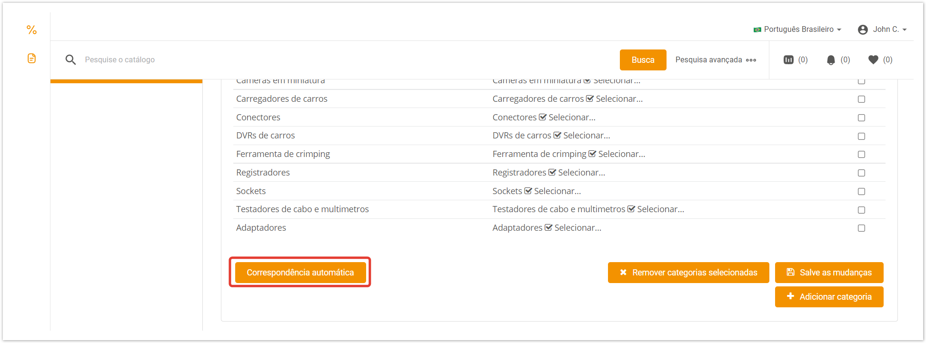Open the document sidebar icon
The height and width of the screenshot is (343, 926).
coord(31,59)
